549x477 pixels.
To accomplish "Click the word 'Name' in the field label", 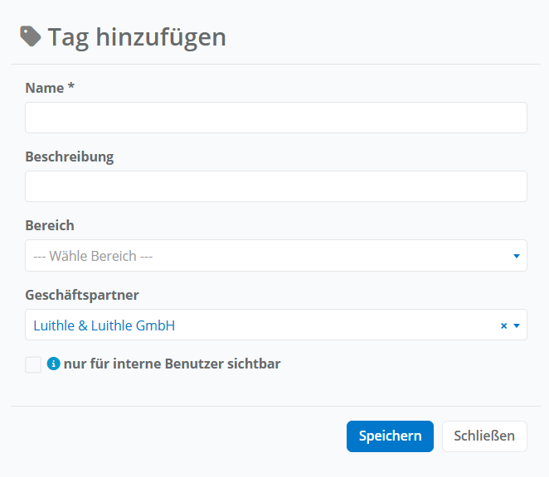I will (x=45, y=88).
